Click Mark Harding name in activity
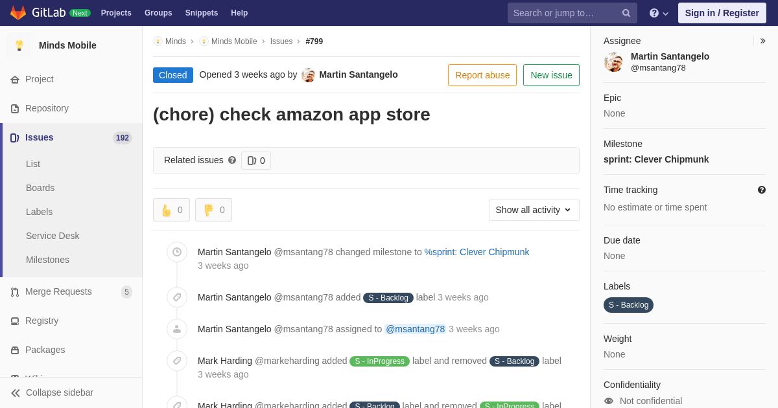 pyautogui.click(x=225, y=361)
